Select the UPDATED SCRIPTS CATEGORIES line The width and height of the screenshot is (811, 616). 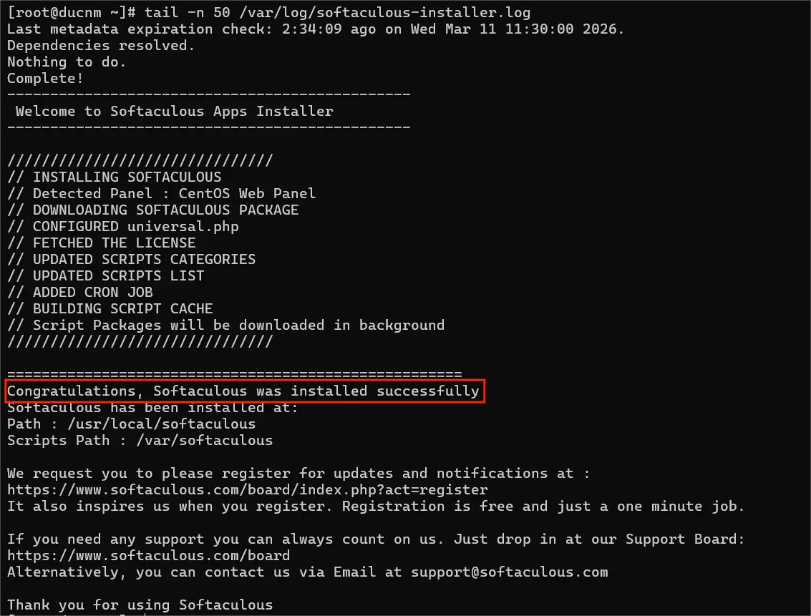coord(131,259)
